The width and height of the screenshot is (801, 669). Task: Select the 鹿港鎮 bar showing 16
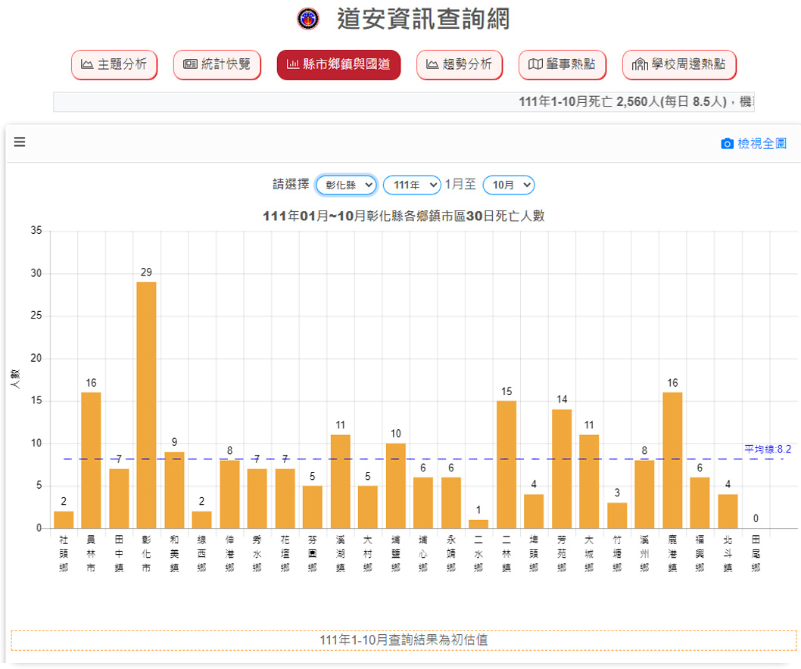pos(672,460)
